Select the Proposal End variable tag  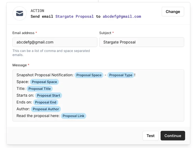46,102
